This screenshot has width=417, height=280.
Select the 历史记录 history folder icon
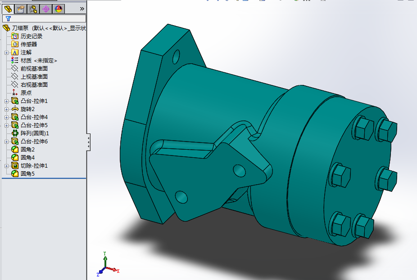(x=15, y=36)
